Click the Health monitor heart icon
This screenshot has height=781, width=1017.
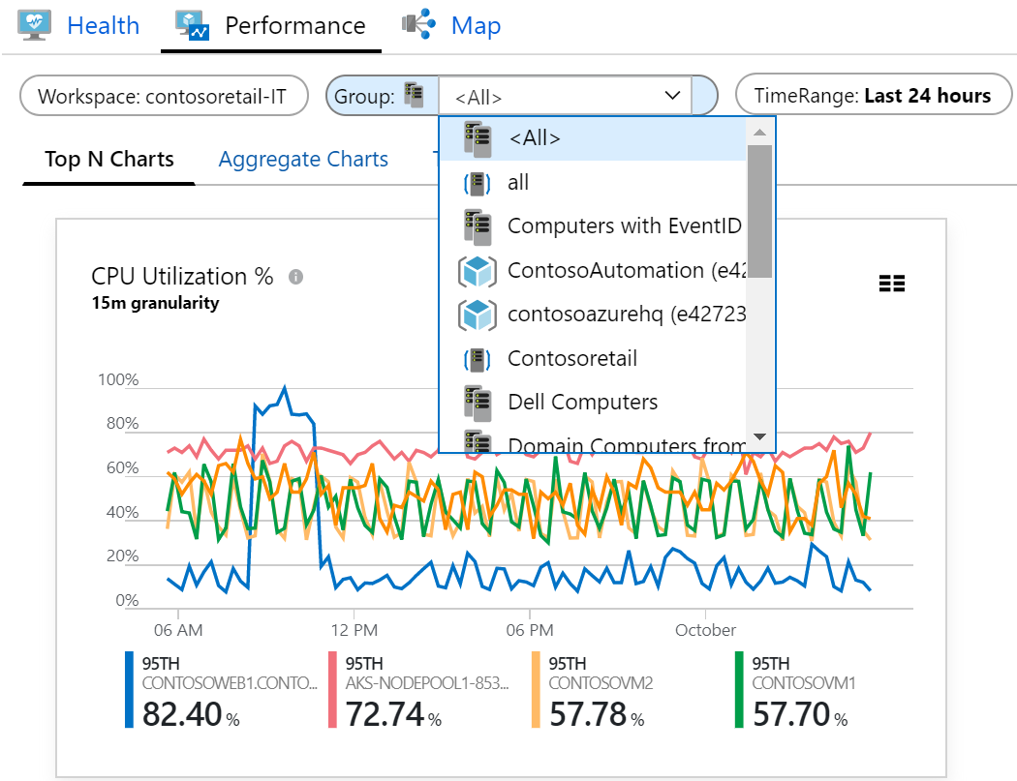[35, 26]
